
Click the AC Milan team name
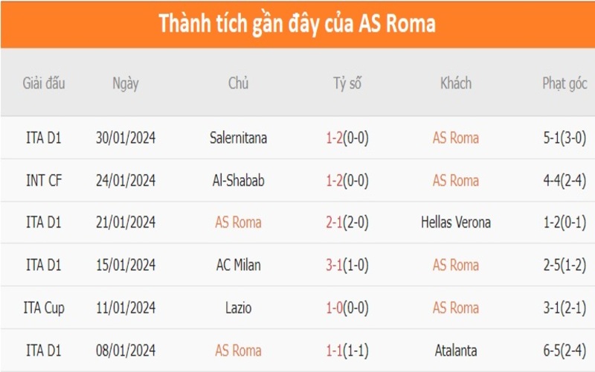coord(238,265)
